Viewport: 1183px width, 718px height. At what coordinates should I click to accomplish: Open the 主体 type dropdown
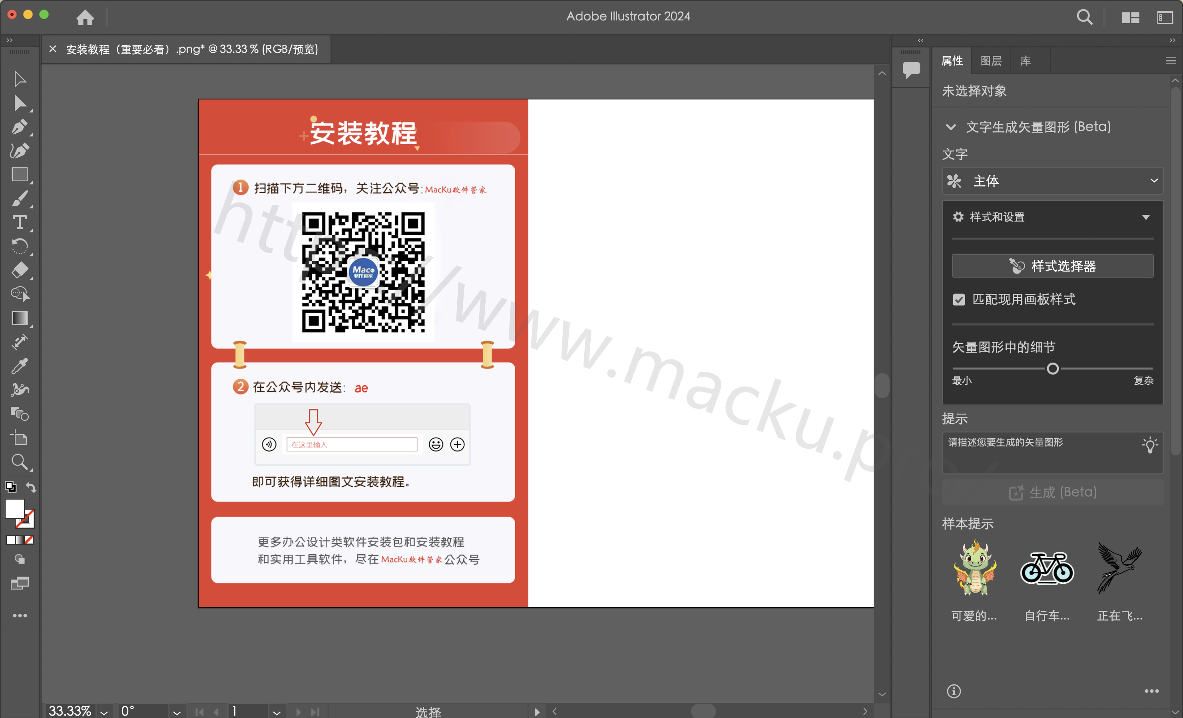click(x=1052, y=181)
